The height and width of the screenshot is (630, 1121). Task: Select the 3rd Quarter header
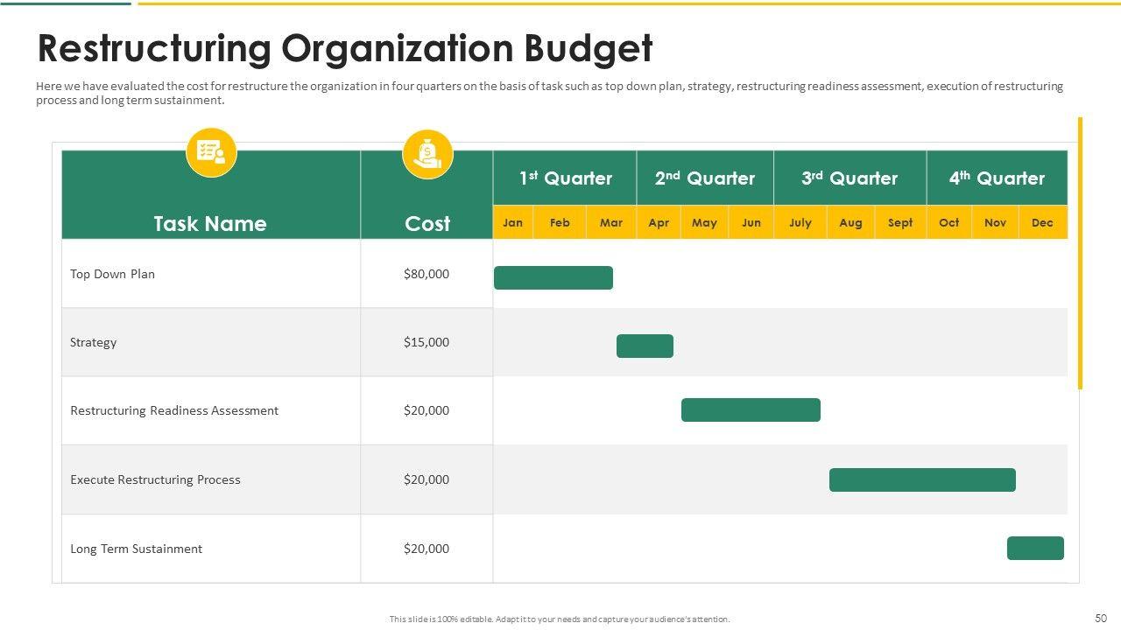(x=849, y=178)
